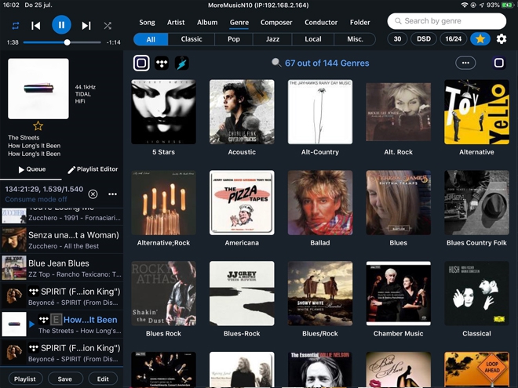The width and height of the screenshot is (518, 388).
Task: Open the Playlist Editor tab
Action: [93, 169]
